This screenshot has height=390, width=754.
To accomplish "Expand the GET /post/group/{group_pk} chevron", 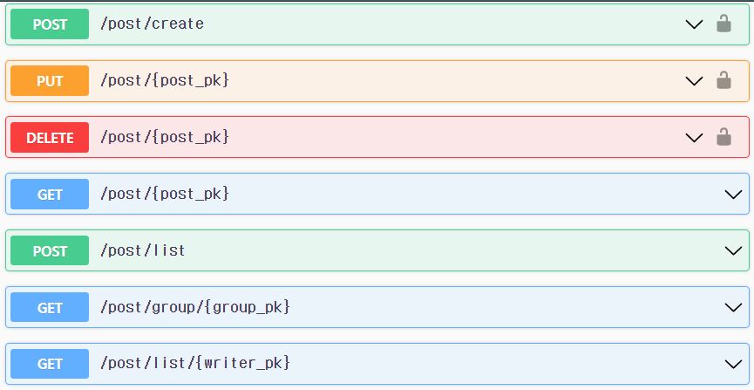I will coord(733,308).
